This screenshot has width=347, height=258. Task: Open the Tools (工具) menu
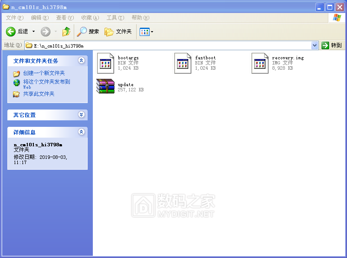(x=115, y=18)
